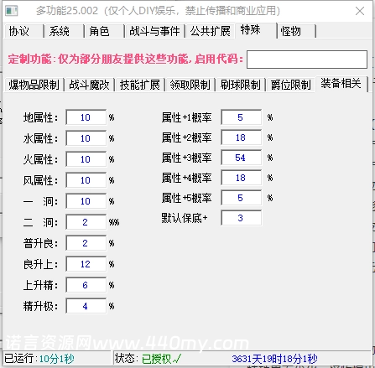Image resolution: width=375 pixels, height=368 pixels.
Task: Open the 爆物品限制 sub-tab
Action: [x=34, y=85]
